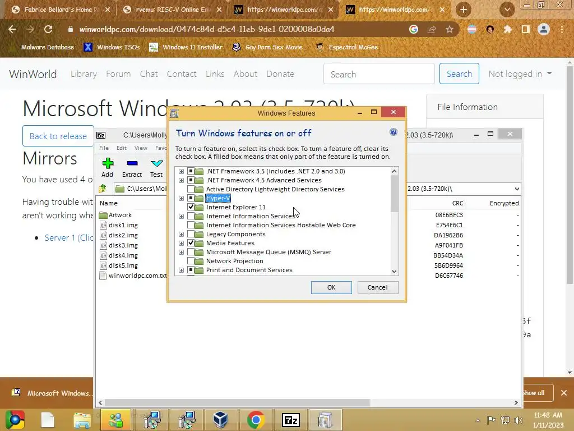574x431 pixels.
Task: Open the 7-Zip path dropdown arrow
Action: click(x=516, y=189)
